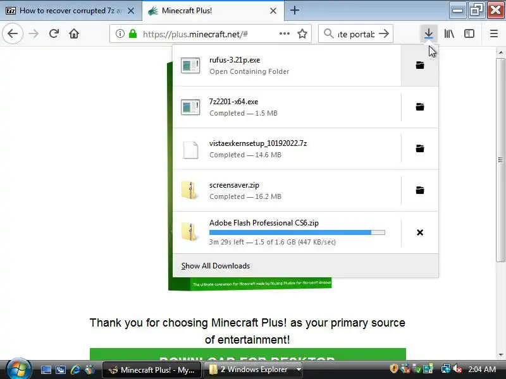Show site information icon in address bar
Image resolution: width=506 pixels, height=379 pixels.
pos(120,33)
